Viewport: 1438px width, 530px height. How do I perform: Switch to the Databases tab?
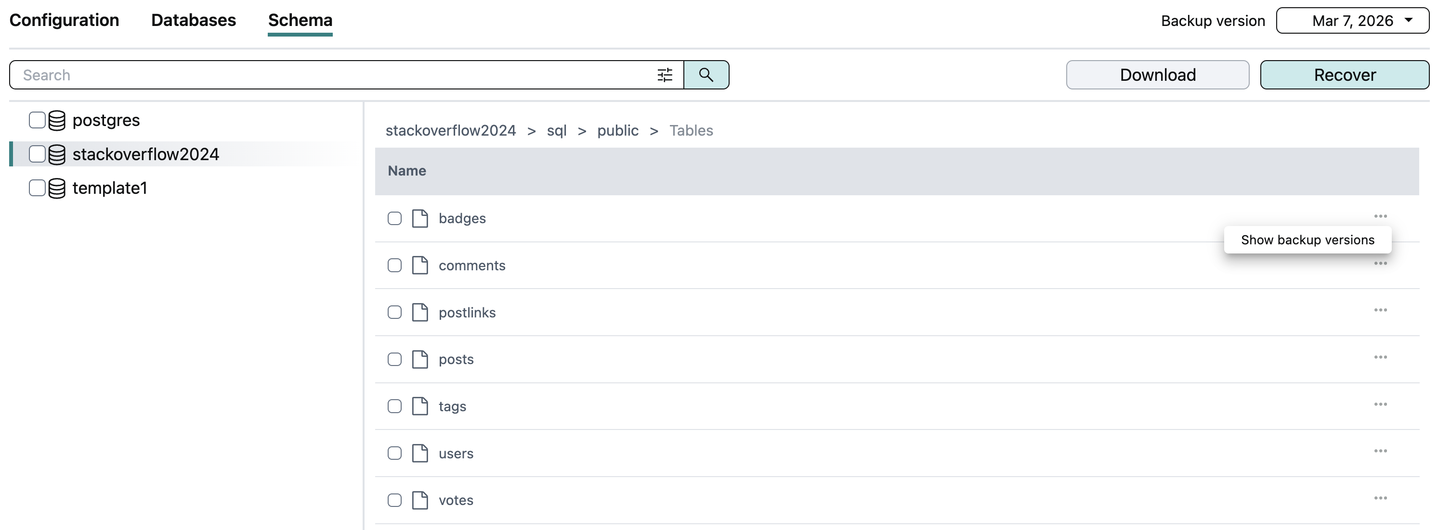tap(193, 20)
